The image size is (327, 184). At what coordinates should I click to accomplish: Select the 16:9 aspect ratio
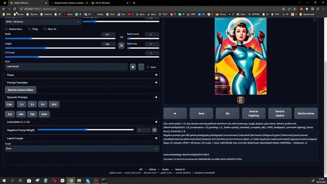pyautogui.click(x=54, y=104)
